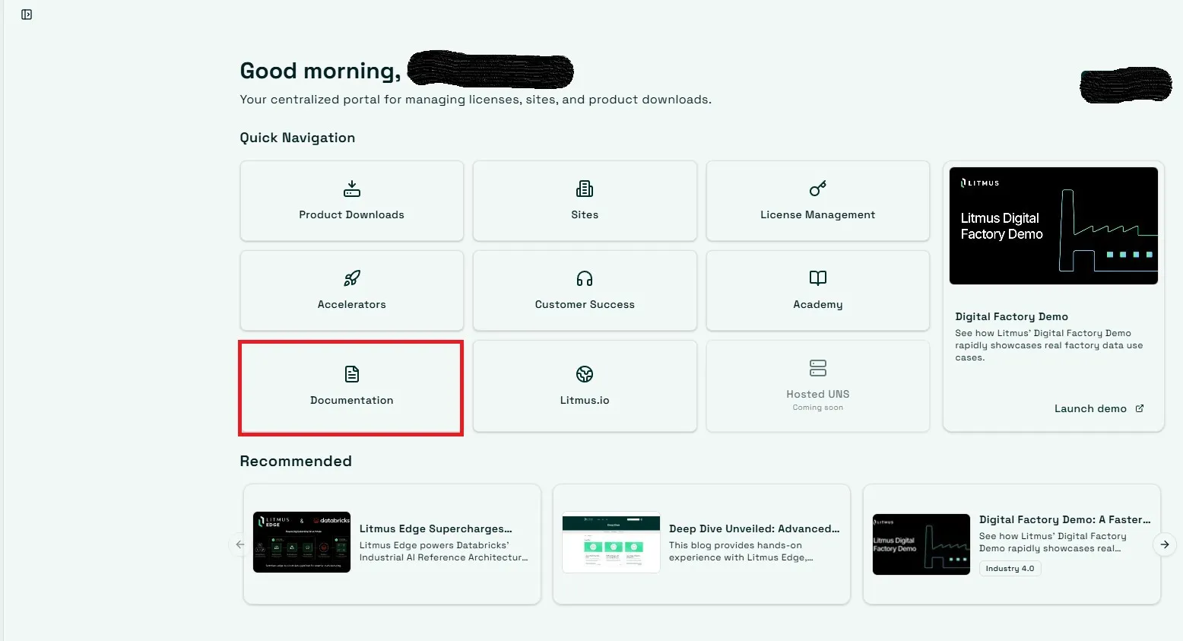This screenshot has width=1183, height=641.
Task: Click the 'Digital Factory Demo' heading text
Action: coord(1012,316)
